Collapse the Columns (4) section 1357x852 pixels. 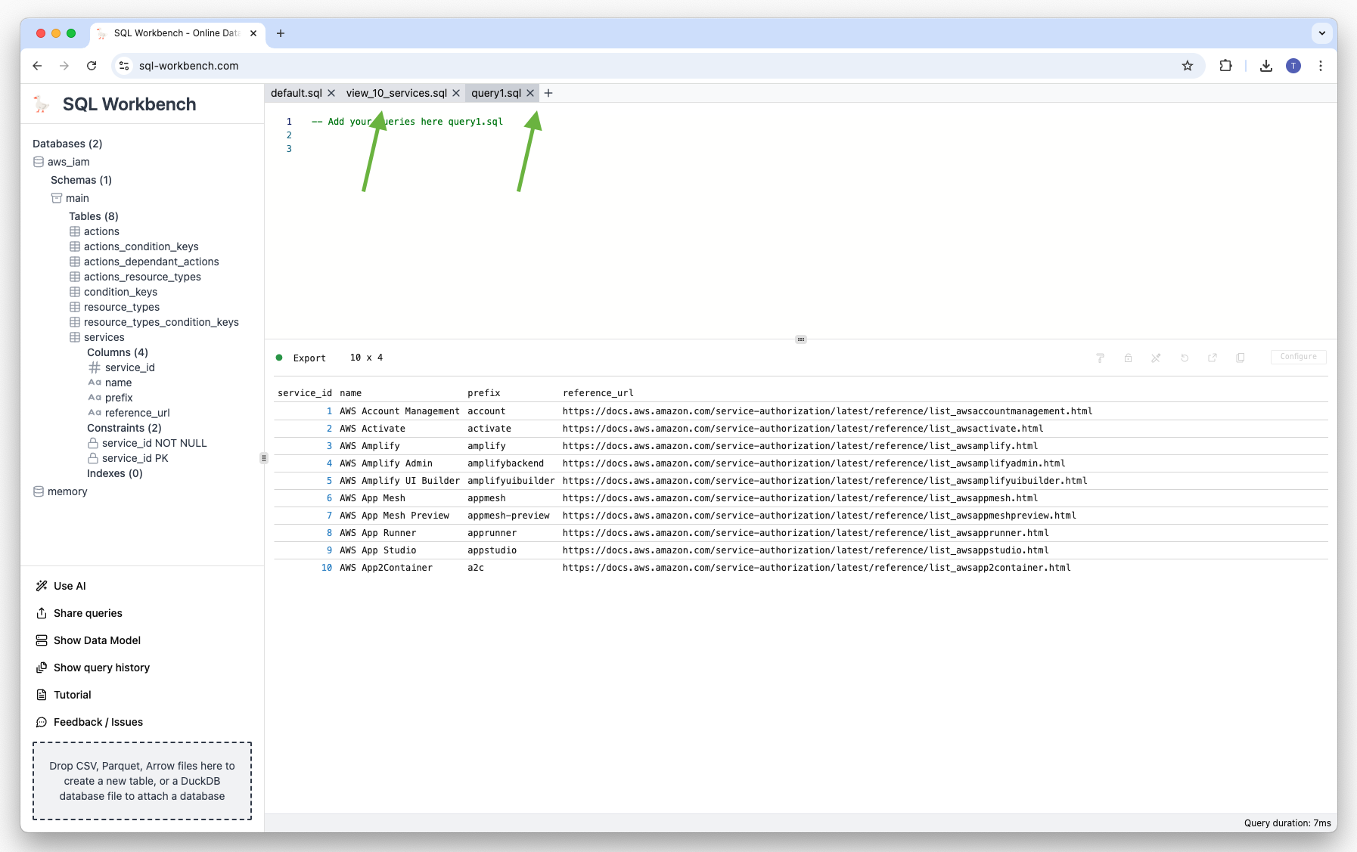[x=117, y=352]
